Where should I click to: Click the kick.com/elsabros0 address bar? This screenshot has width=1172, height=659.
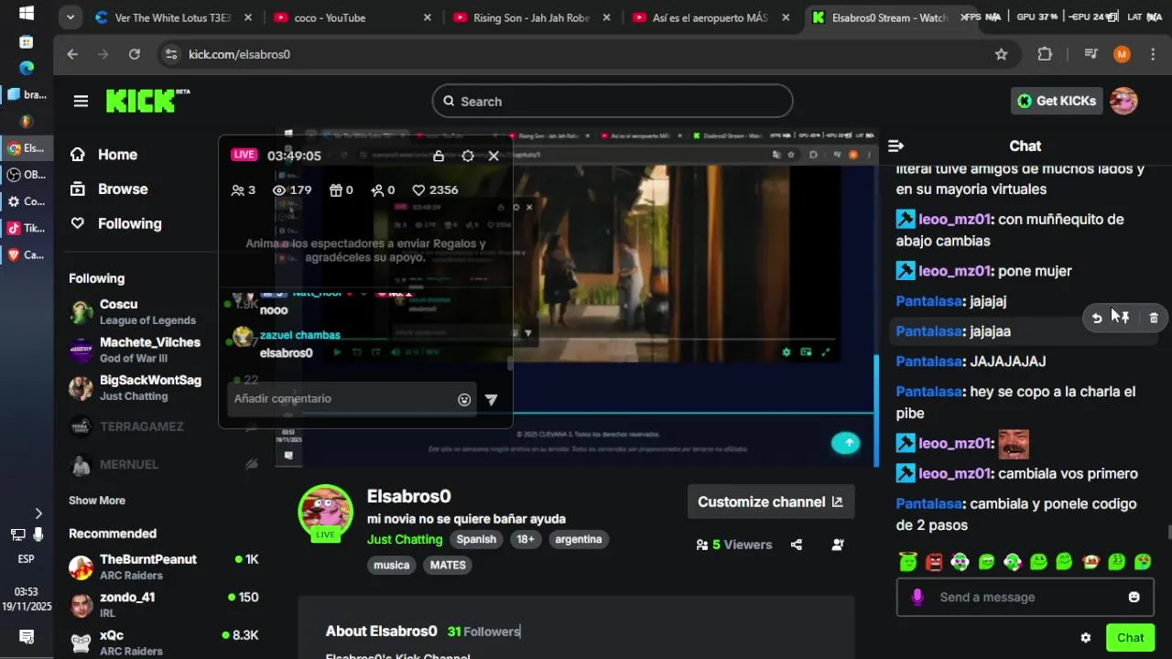(586, 54)
